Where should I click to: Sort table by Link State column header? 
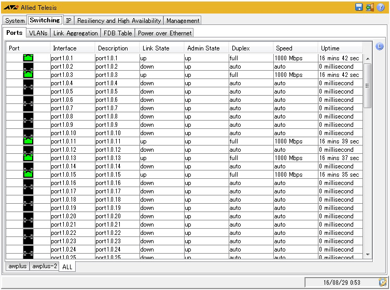156,48
